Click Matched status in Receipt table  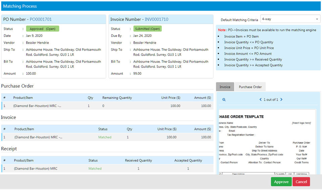[x=95, y=169]
